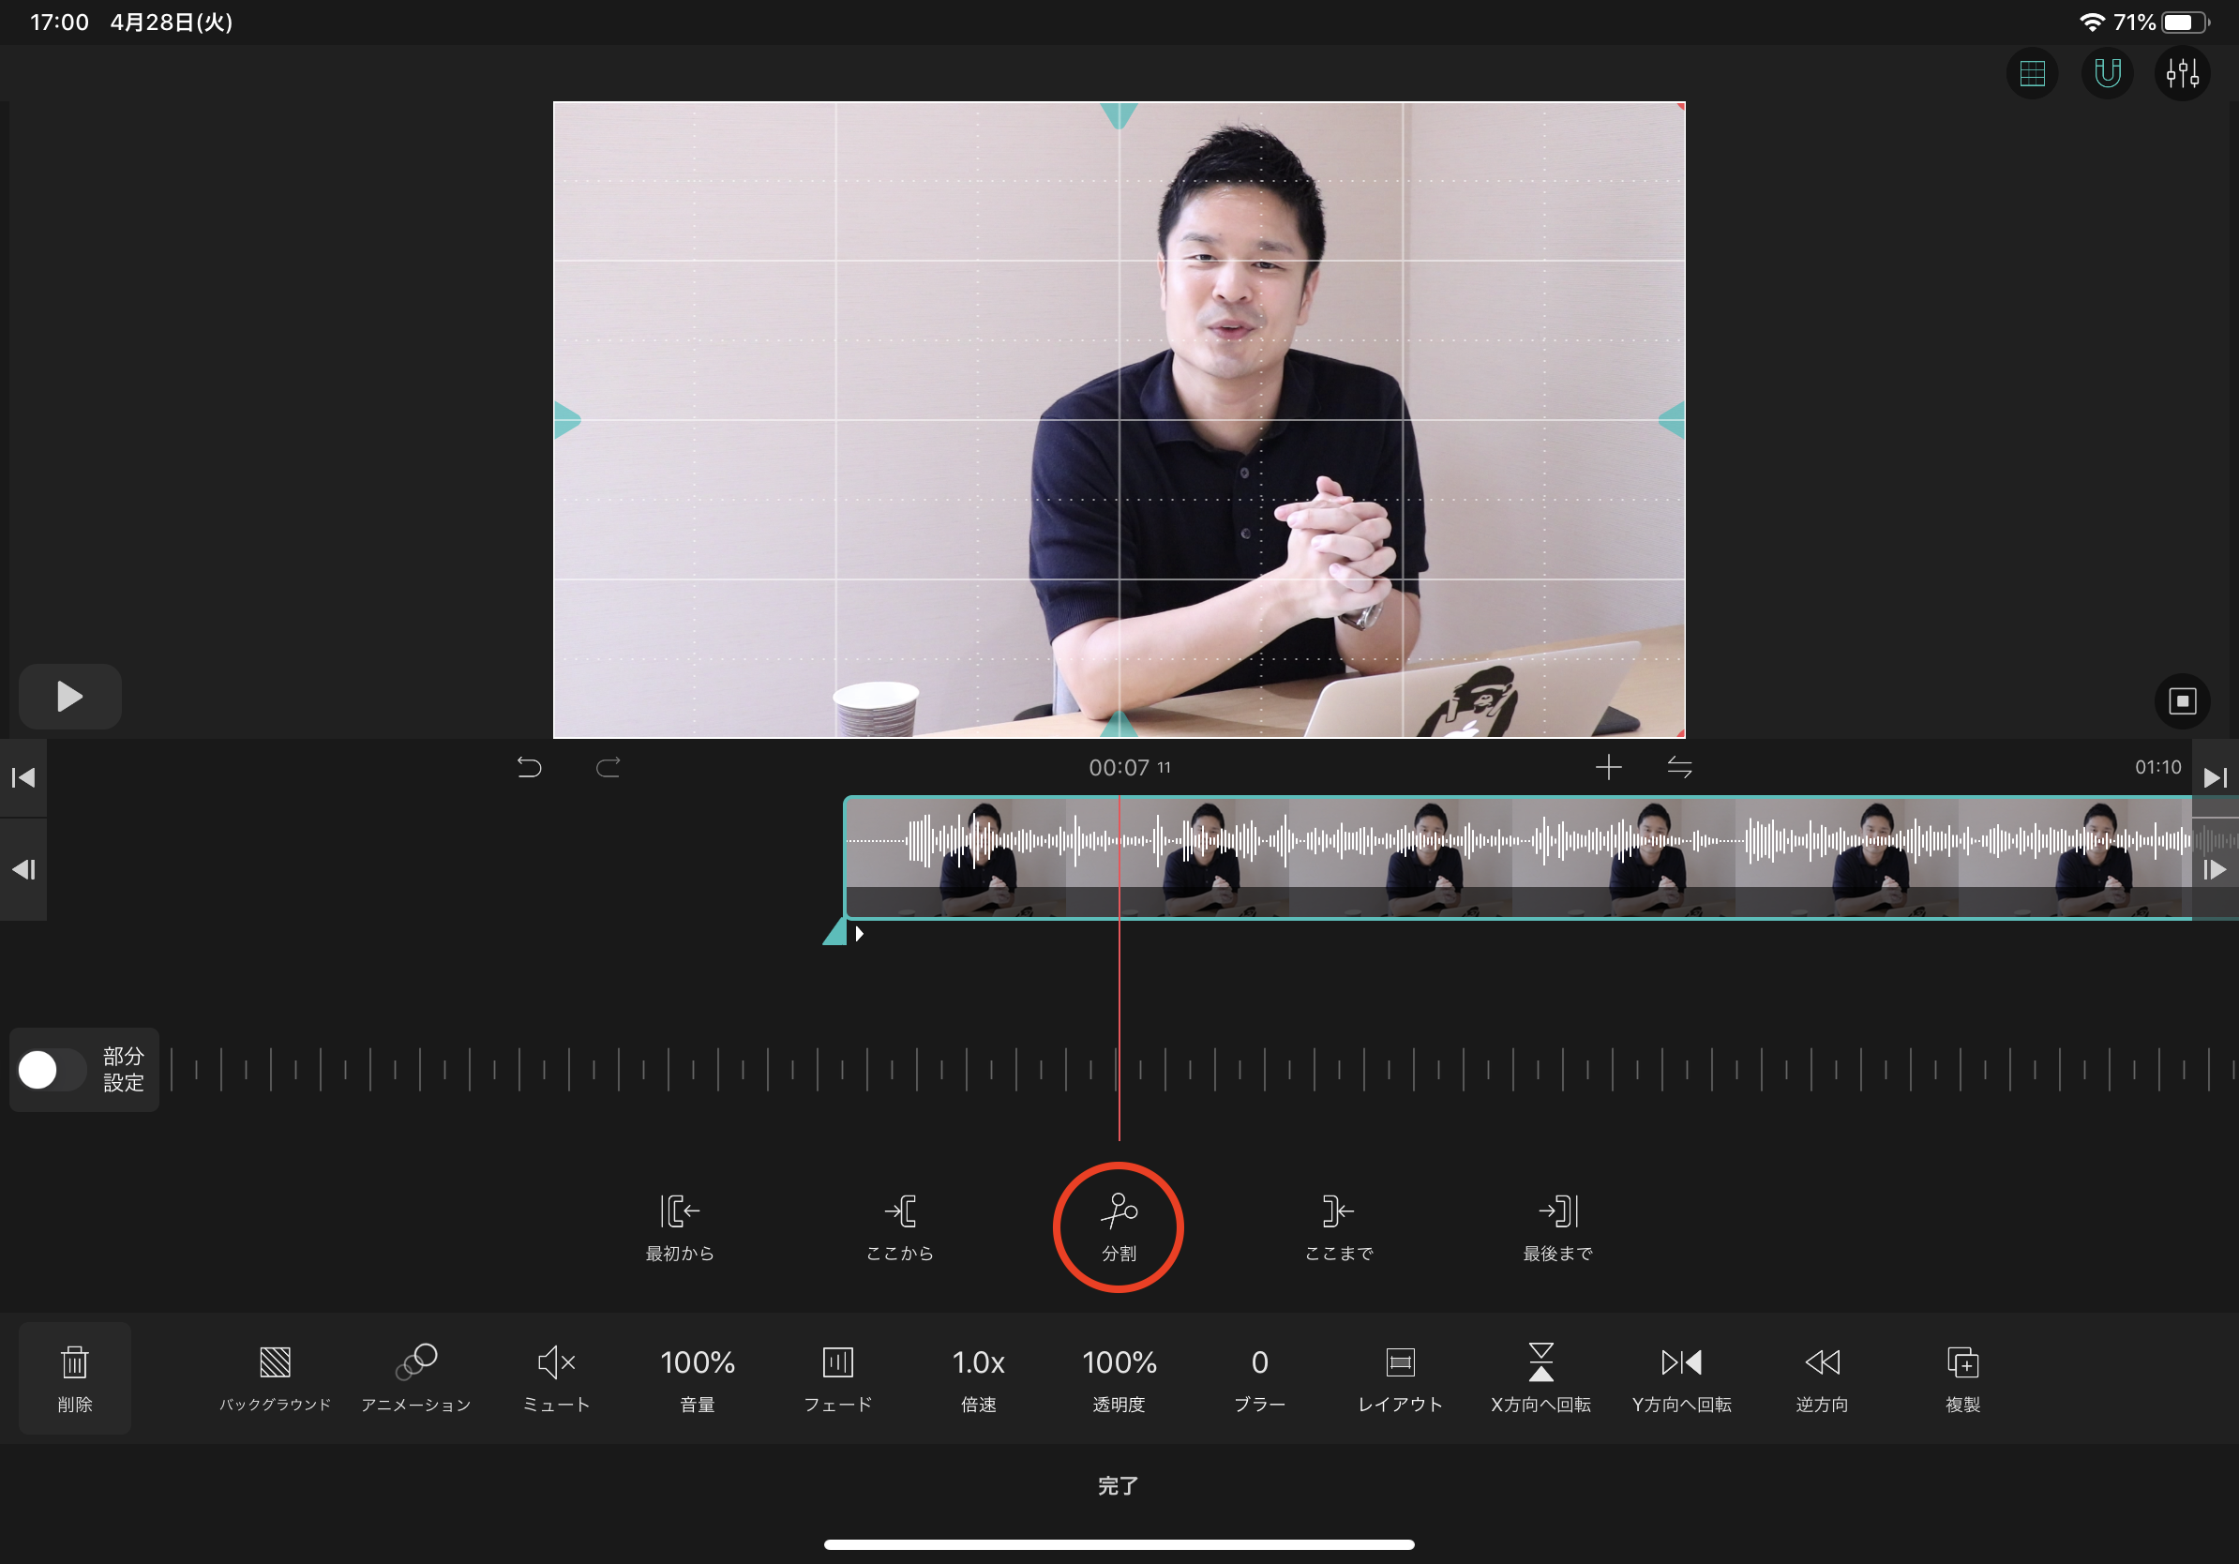
Task: Open the バックグラウンド background option
Action: pos(275,1377)
